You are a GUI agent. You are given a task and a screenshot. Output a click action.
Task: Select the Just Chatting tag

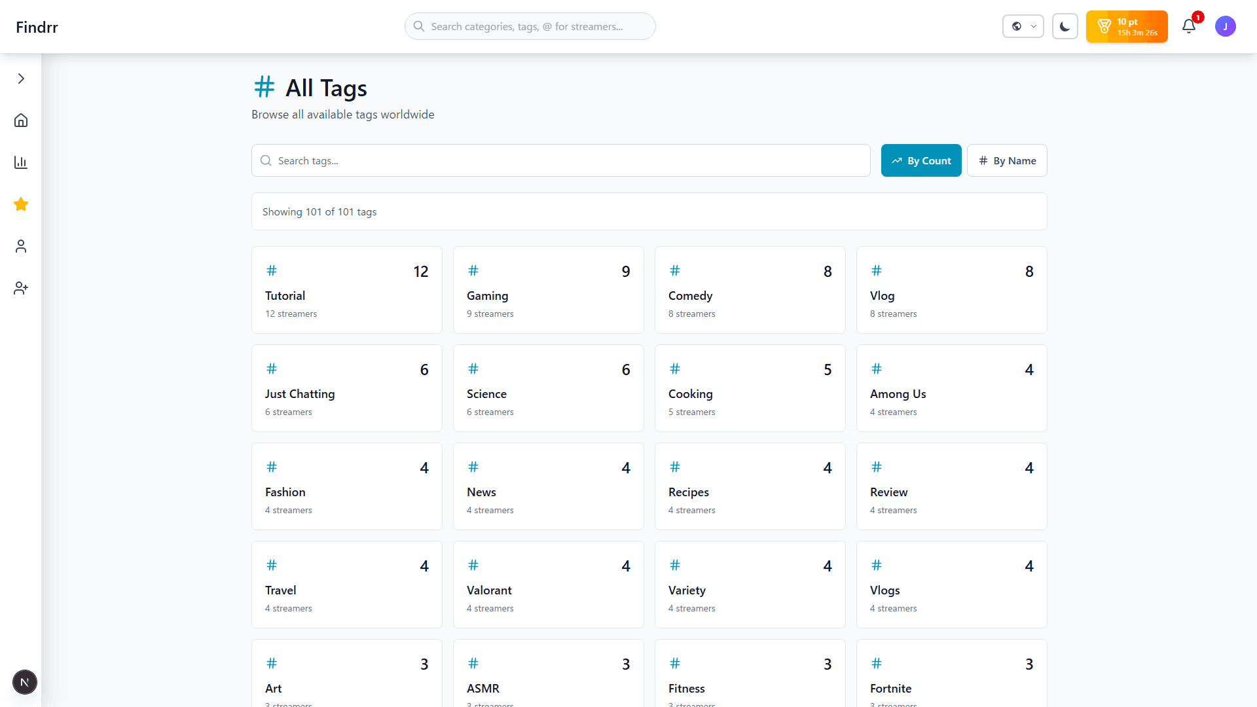click(346, 388)
